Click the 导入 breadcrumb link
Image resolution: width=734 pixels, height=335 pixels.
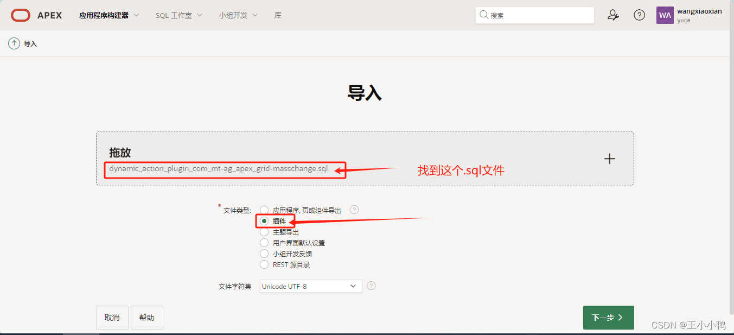coord(30,43)
